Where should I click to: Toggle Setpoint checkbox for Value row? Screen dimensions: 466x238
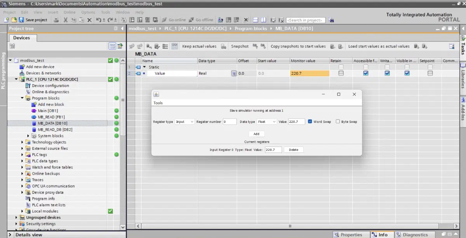tap(430, 73)
